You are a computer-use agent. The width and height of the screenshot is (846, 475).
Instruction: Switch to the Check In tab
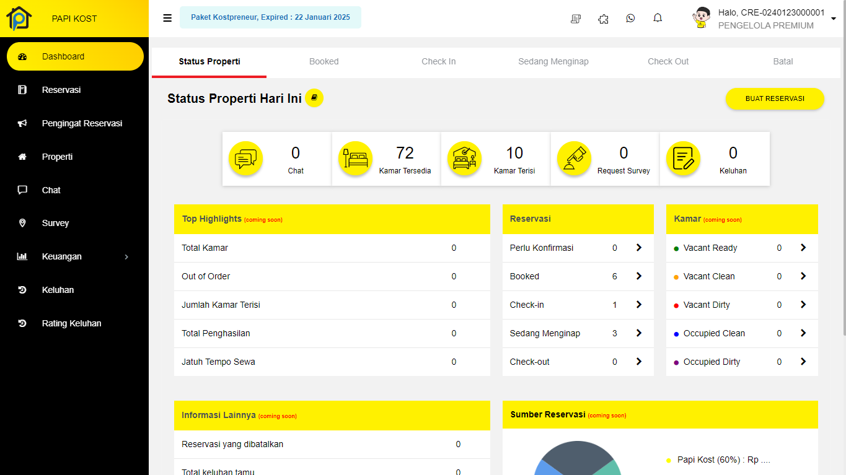438,61
